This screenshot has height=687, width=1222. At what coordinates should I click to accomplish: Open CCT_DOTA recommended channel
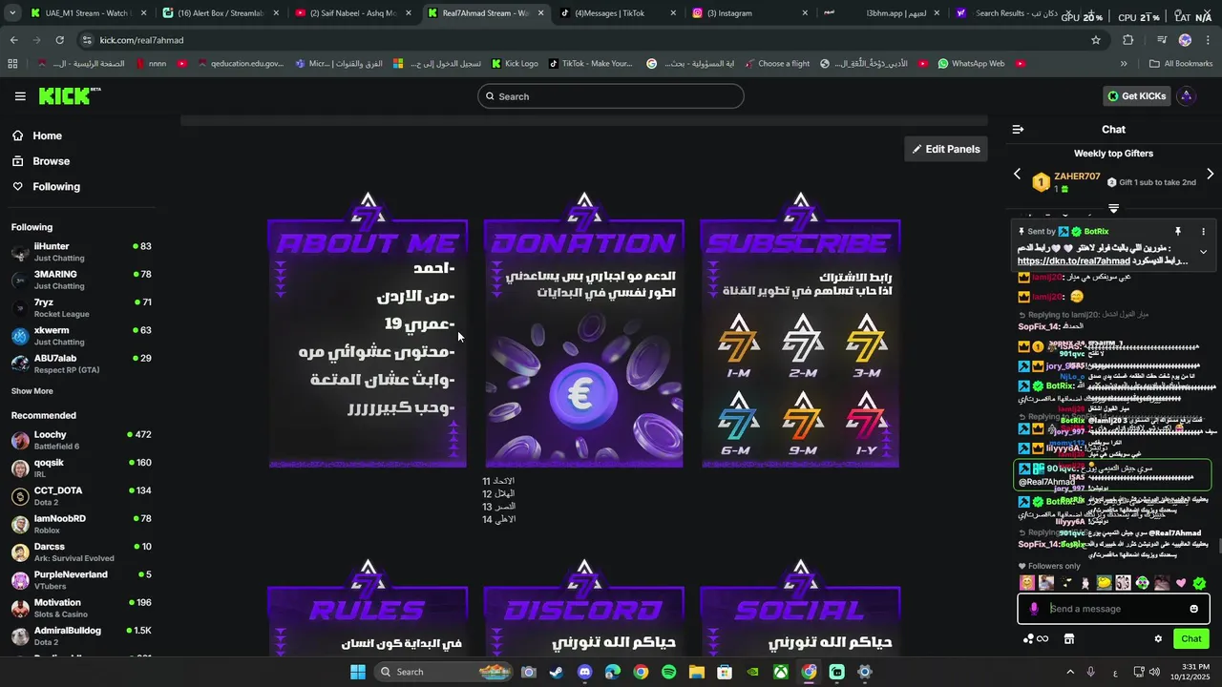click(81, 496)
